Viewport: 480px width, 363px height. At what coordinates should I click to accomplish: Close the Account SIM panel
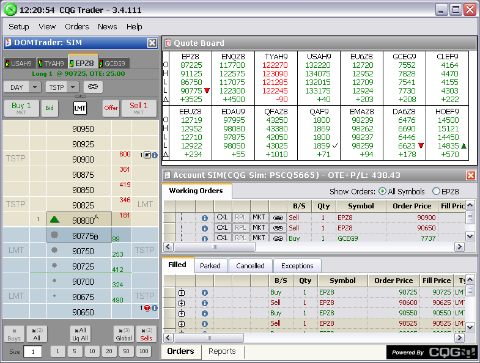(470, 175)
